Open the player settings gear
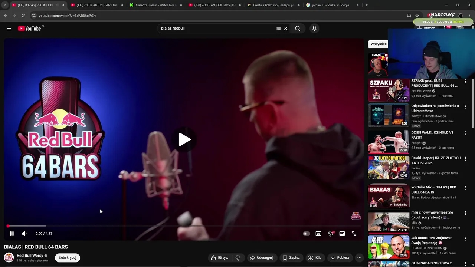Image resolution: width=475 pixels, height=267 pixels. [x=330, y=234]
